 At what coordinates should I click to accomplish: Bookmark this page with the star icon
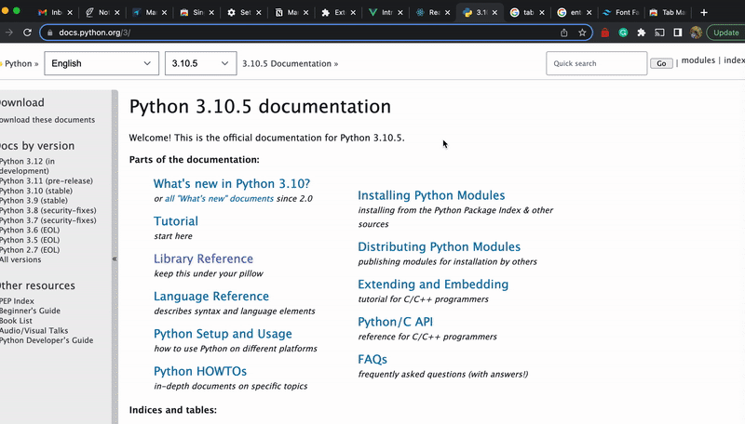582,33
